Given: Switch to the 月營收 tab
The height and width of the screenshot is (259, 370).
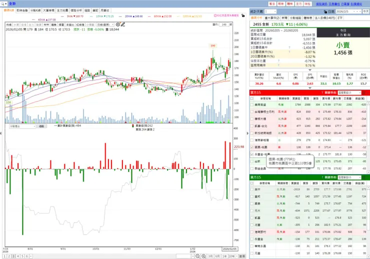Looking at the screenshot, I should point(105,10).
